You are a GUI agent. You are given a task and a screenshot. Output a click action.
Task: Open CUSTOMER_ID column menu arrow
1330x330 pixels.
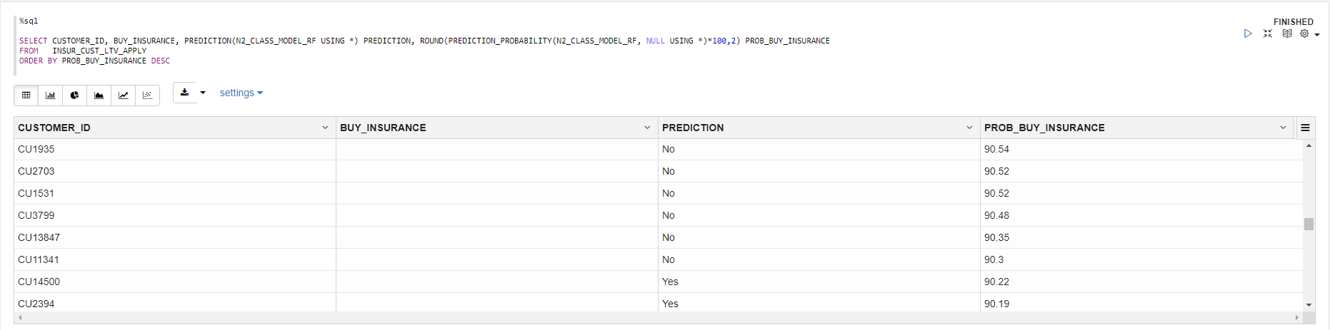pos(325,128)
